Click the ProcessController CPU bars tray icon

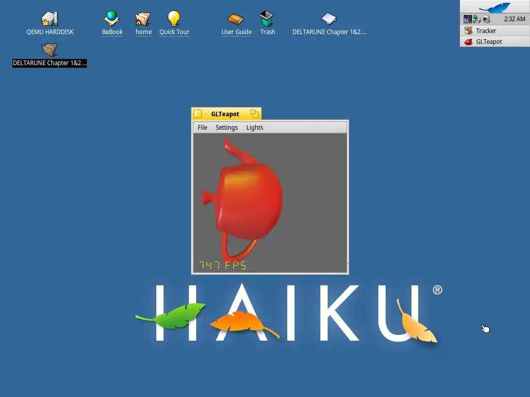pos(468,19)
